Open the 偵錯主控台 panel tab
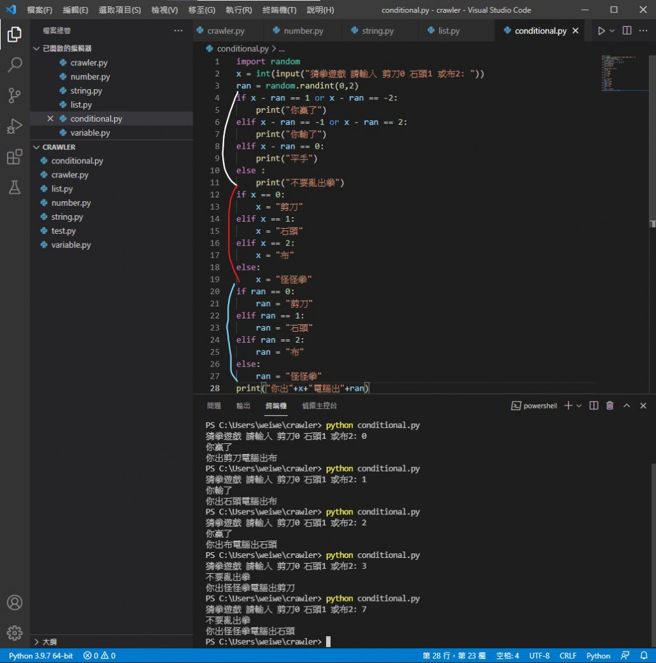The image size is (656, 663). pos(319,405)
